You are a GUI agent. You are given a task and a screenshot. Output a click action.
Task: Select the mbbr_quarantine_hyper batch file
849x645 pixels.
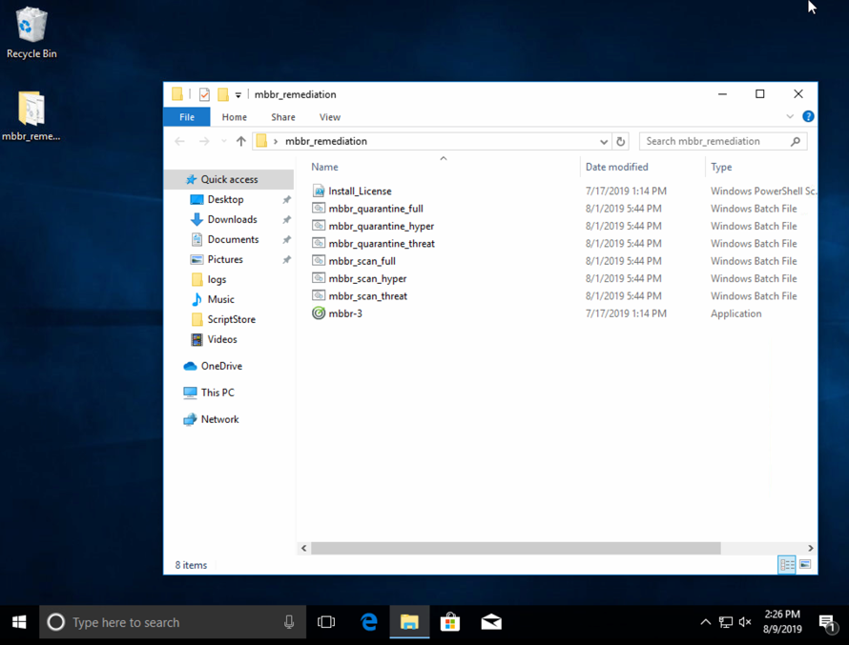[382, 226]
